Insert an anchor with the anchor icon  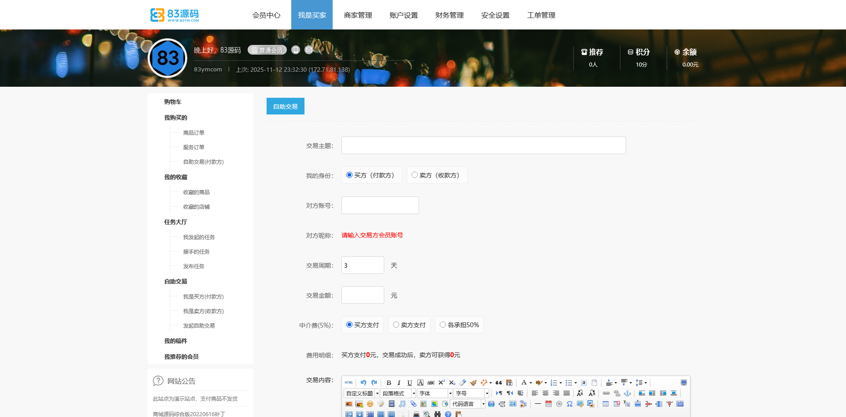[x=627, y=393]
